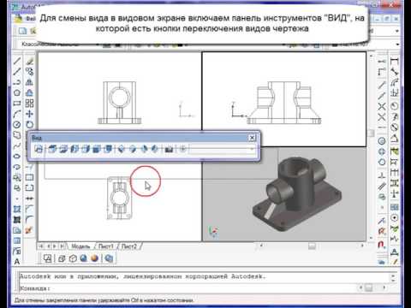Switch to Left view in Вид toolbar
Image resolution: width=411 pixels, height=308 pixels.
74,149
